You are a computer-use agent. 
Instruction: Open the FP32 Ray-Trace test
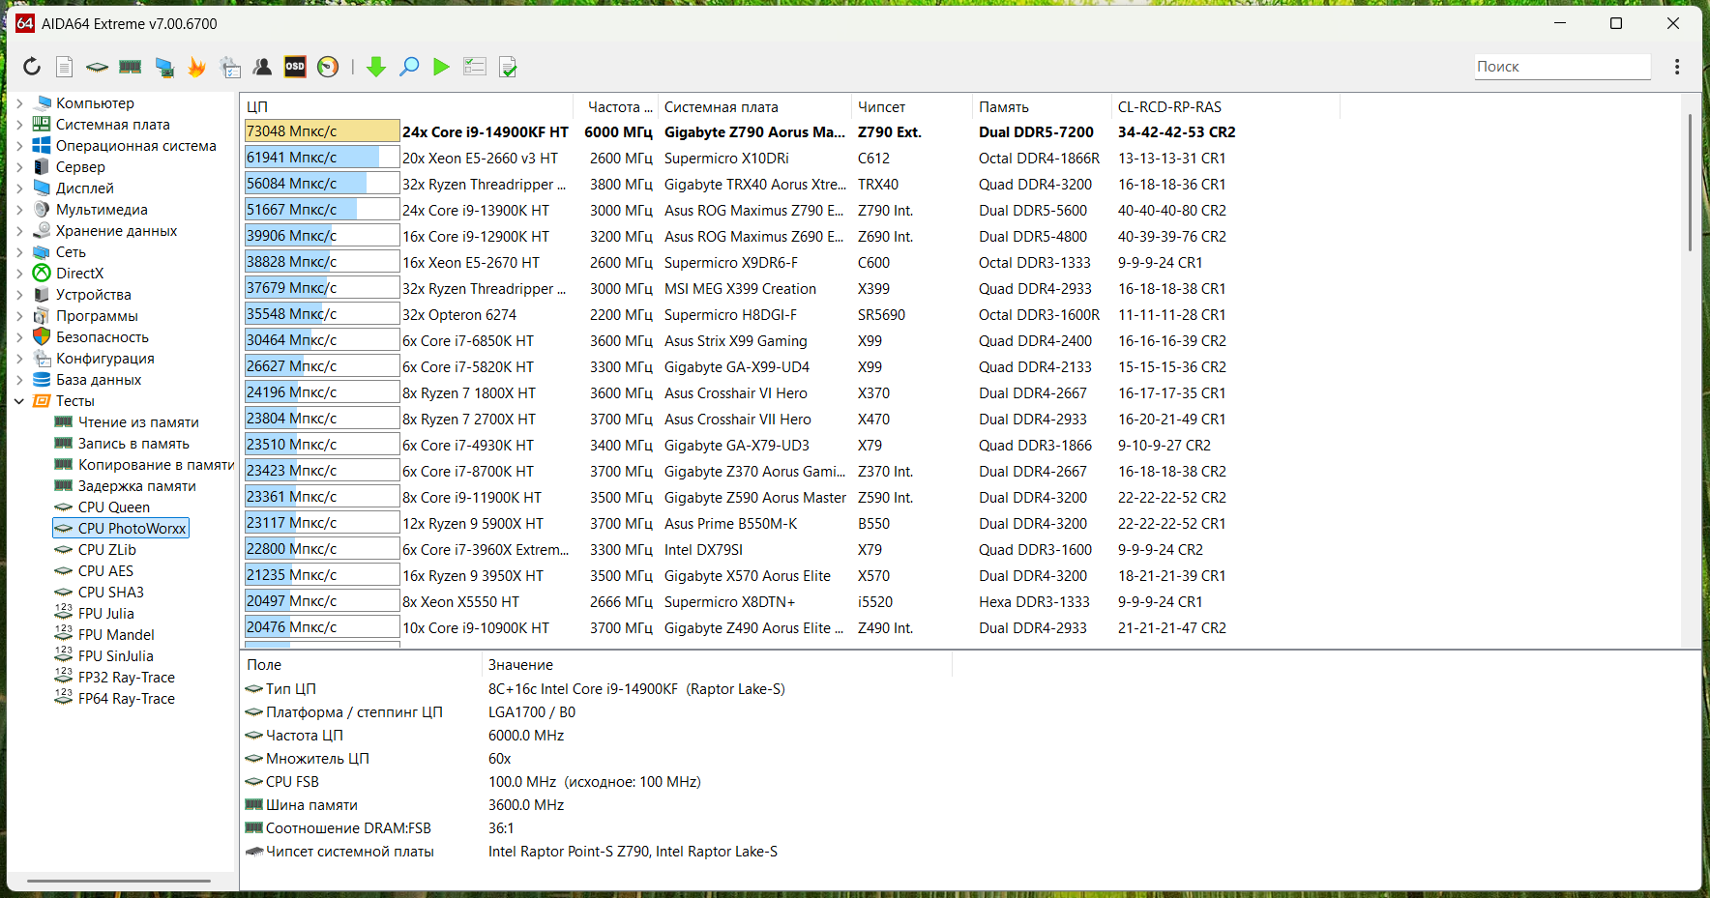tap(126, 678)
